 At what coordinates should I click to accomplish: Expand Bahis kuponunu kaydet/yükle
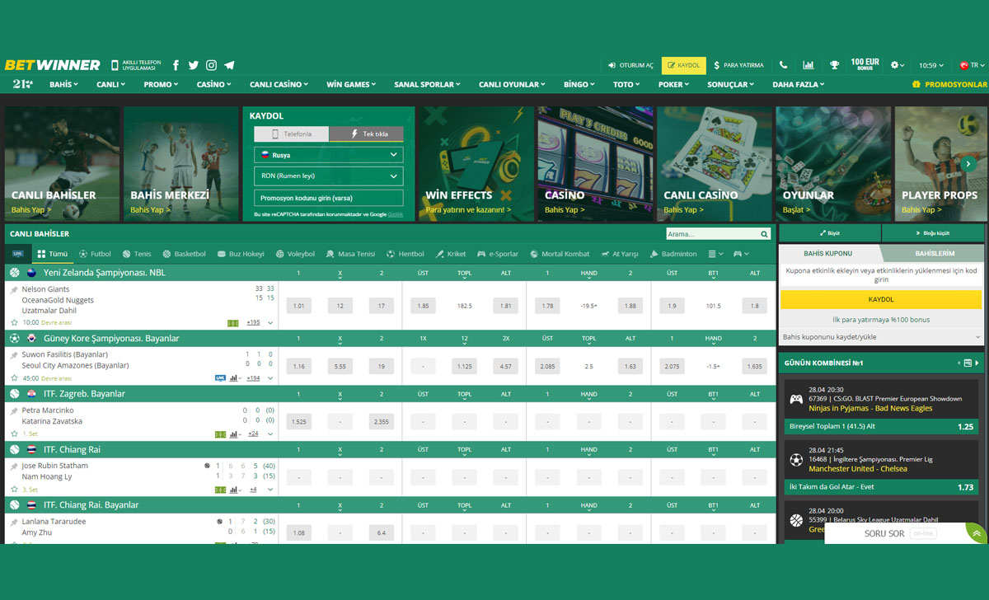(x=881, y=337)
